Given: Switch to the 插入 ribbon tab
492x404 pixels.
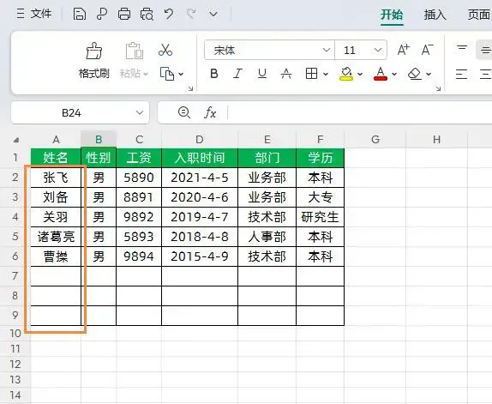Looking at the screenshot, I should point(435,15).
